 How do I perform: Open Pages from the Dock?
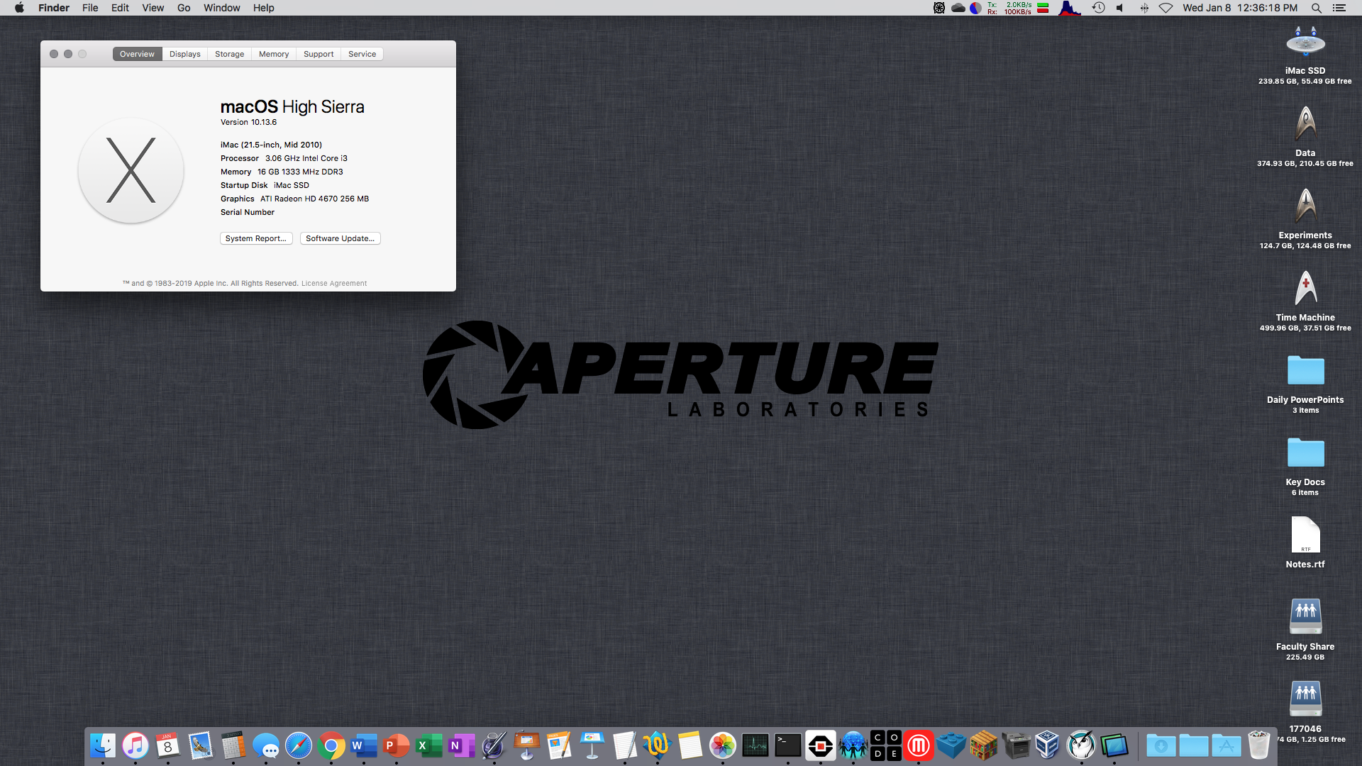[560, 745]
